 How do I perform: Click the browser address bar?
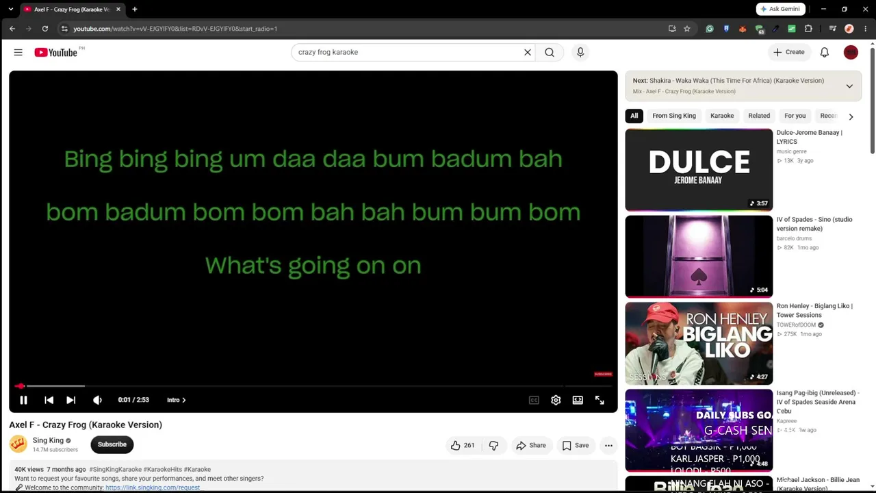(367, 29)
